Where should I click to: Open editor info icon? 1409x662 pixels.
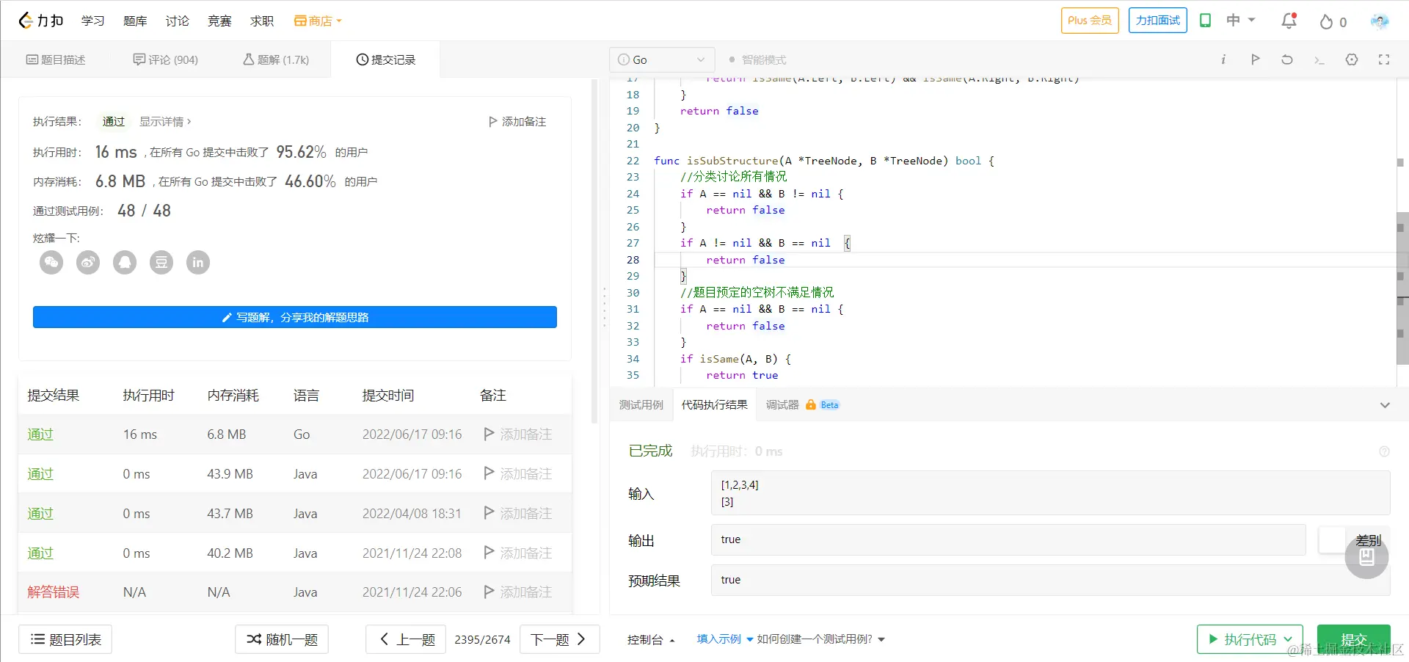click(x=1223, y=59)
